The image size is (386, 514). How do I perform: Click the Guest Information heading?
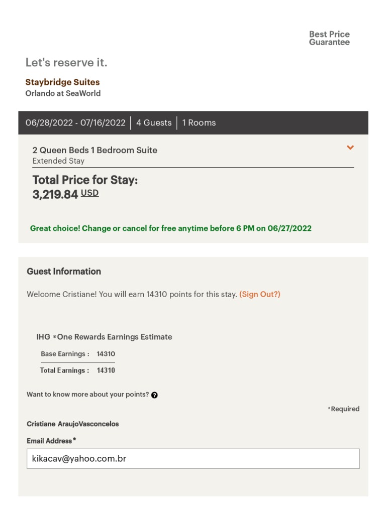tap(64, 272)
